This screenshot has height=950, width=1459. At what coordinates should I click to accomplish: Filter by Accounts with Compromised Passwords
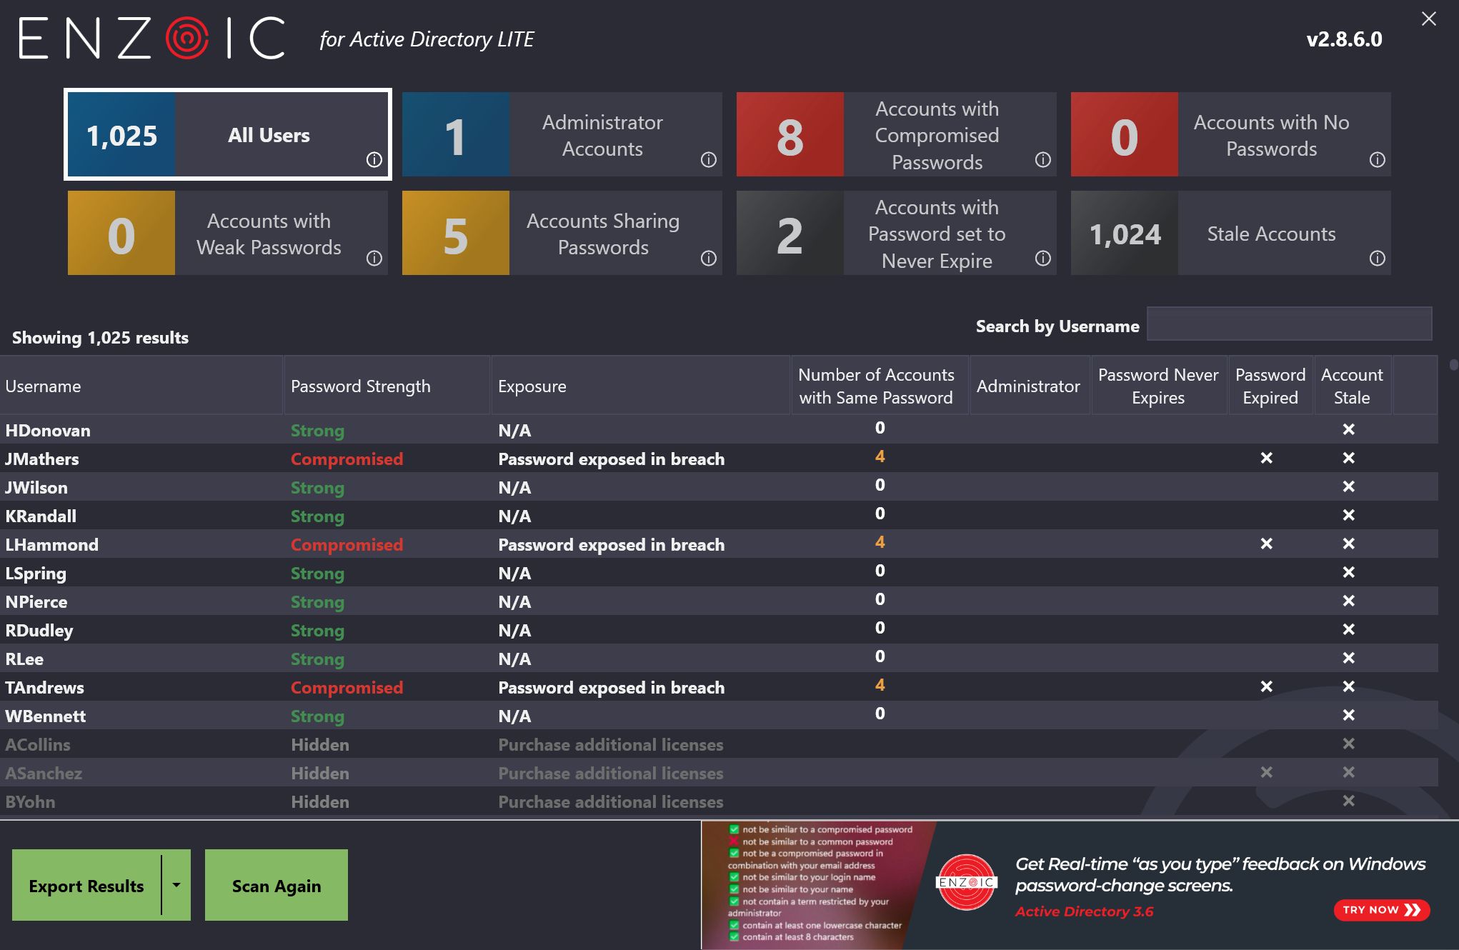coord(897,134)
